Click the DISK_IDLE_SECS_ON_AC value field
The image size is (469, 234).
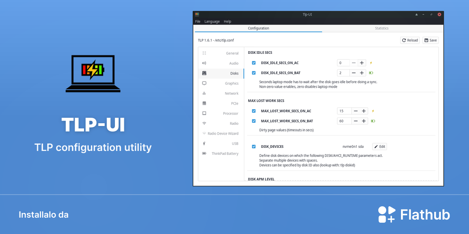[x=344, y=63]
